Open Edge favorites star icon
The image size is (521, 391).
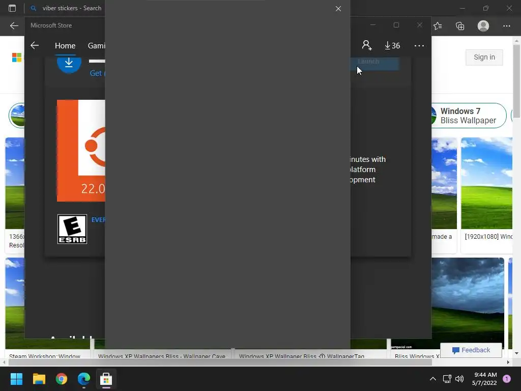coord(438,26)
